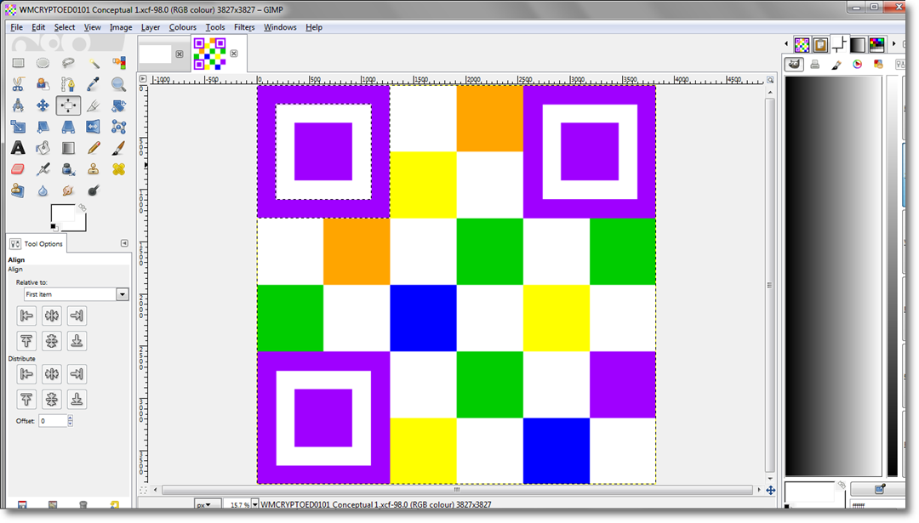
Task: Select the Blur/Sharpen droplet tool
Action: pos(43,190)
